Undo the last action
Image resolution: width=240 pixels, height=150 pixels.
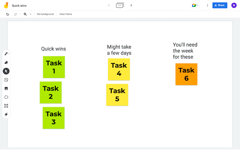(x=8, y=14)
